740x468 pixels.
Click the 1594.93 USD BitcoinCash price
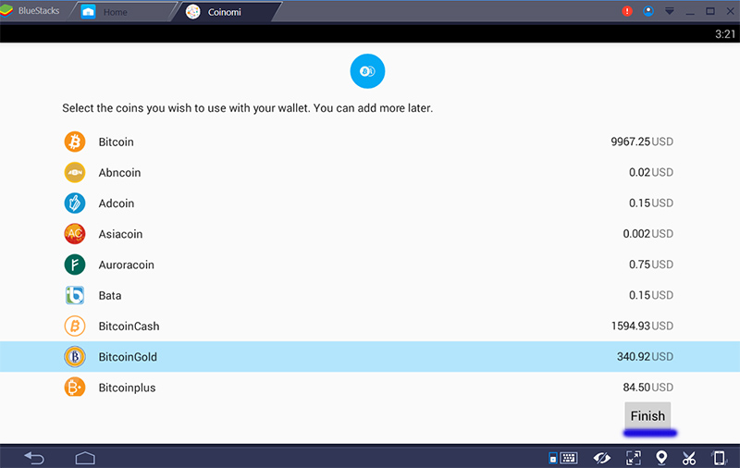pyautogui.click(x=642, y=326)
